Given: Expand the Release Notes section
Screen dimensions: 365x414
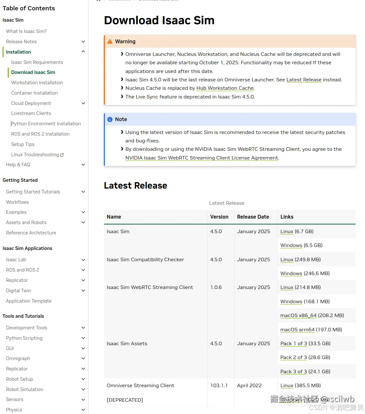Looking at the screenshot, I should pyautogui.click(x=83, y=42).
